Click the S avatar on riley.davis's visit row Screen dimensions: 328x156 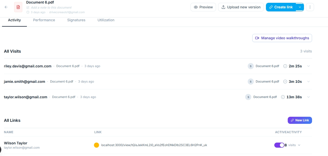(250, 66)
